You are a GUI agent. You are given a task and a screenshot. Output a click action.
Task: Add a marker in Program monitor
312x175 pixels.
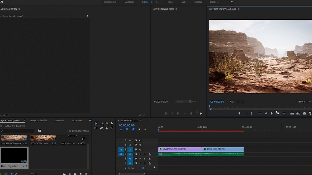coord(239,113)
